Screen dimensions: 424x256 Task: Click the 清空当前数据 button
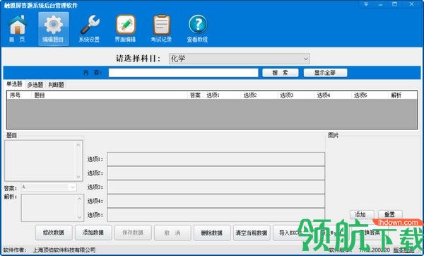pos(252,233)
